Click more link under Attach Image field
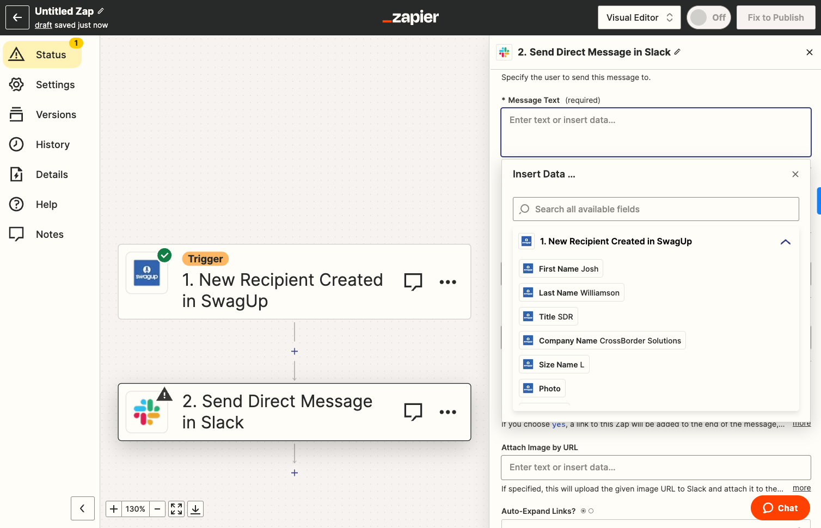 [801, 488]
